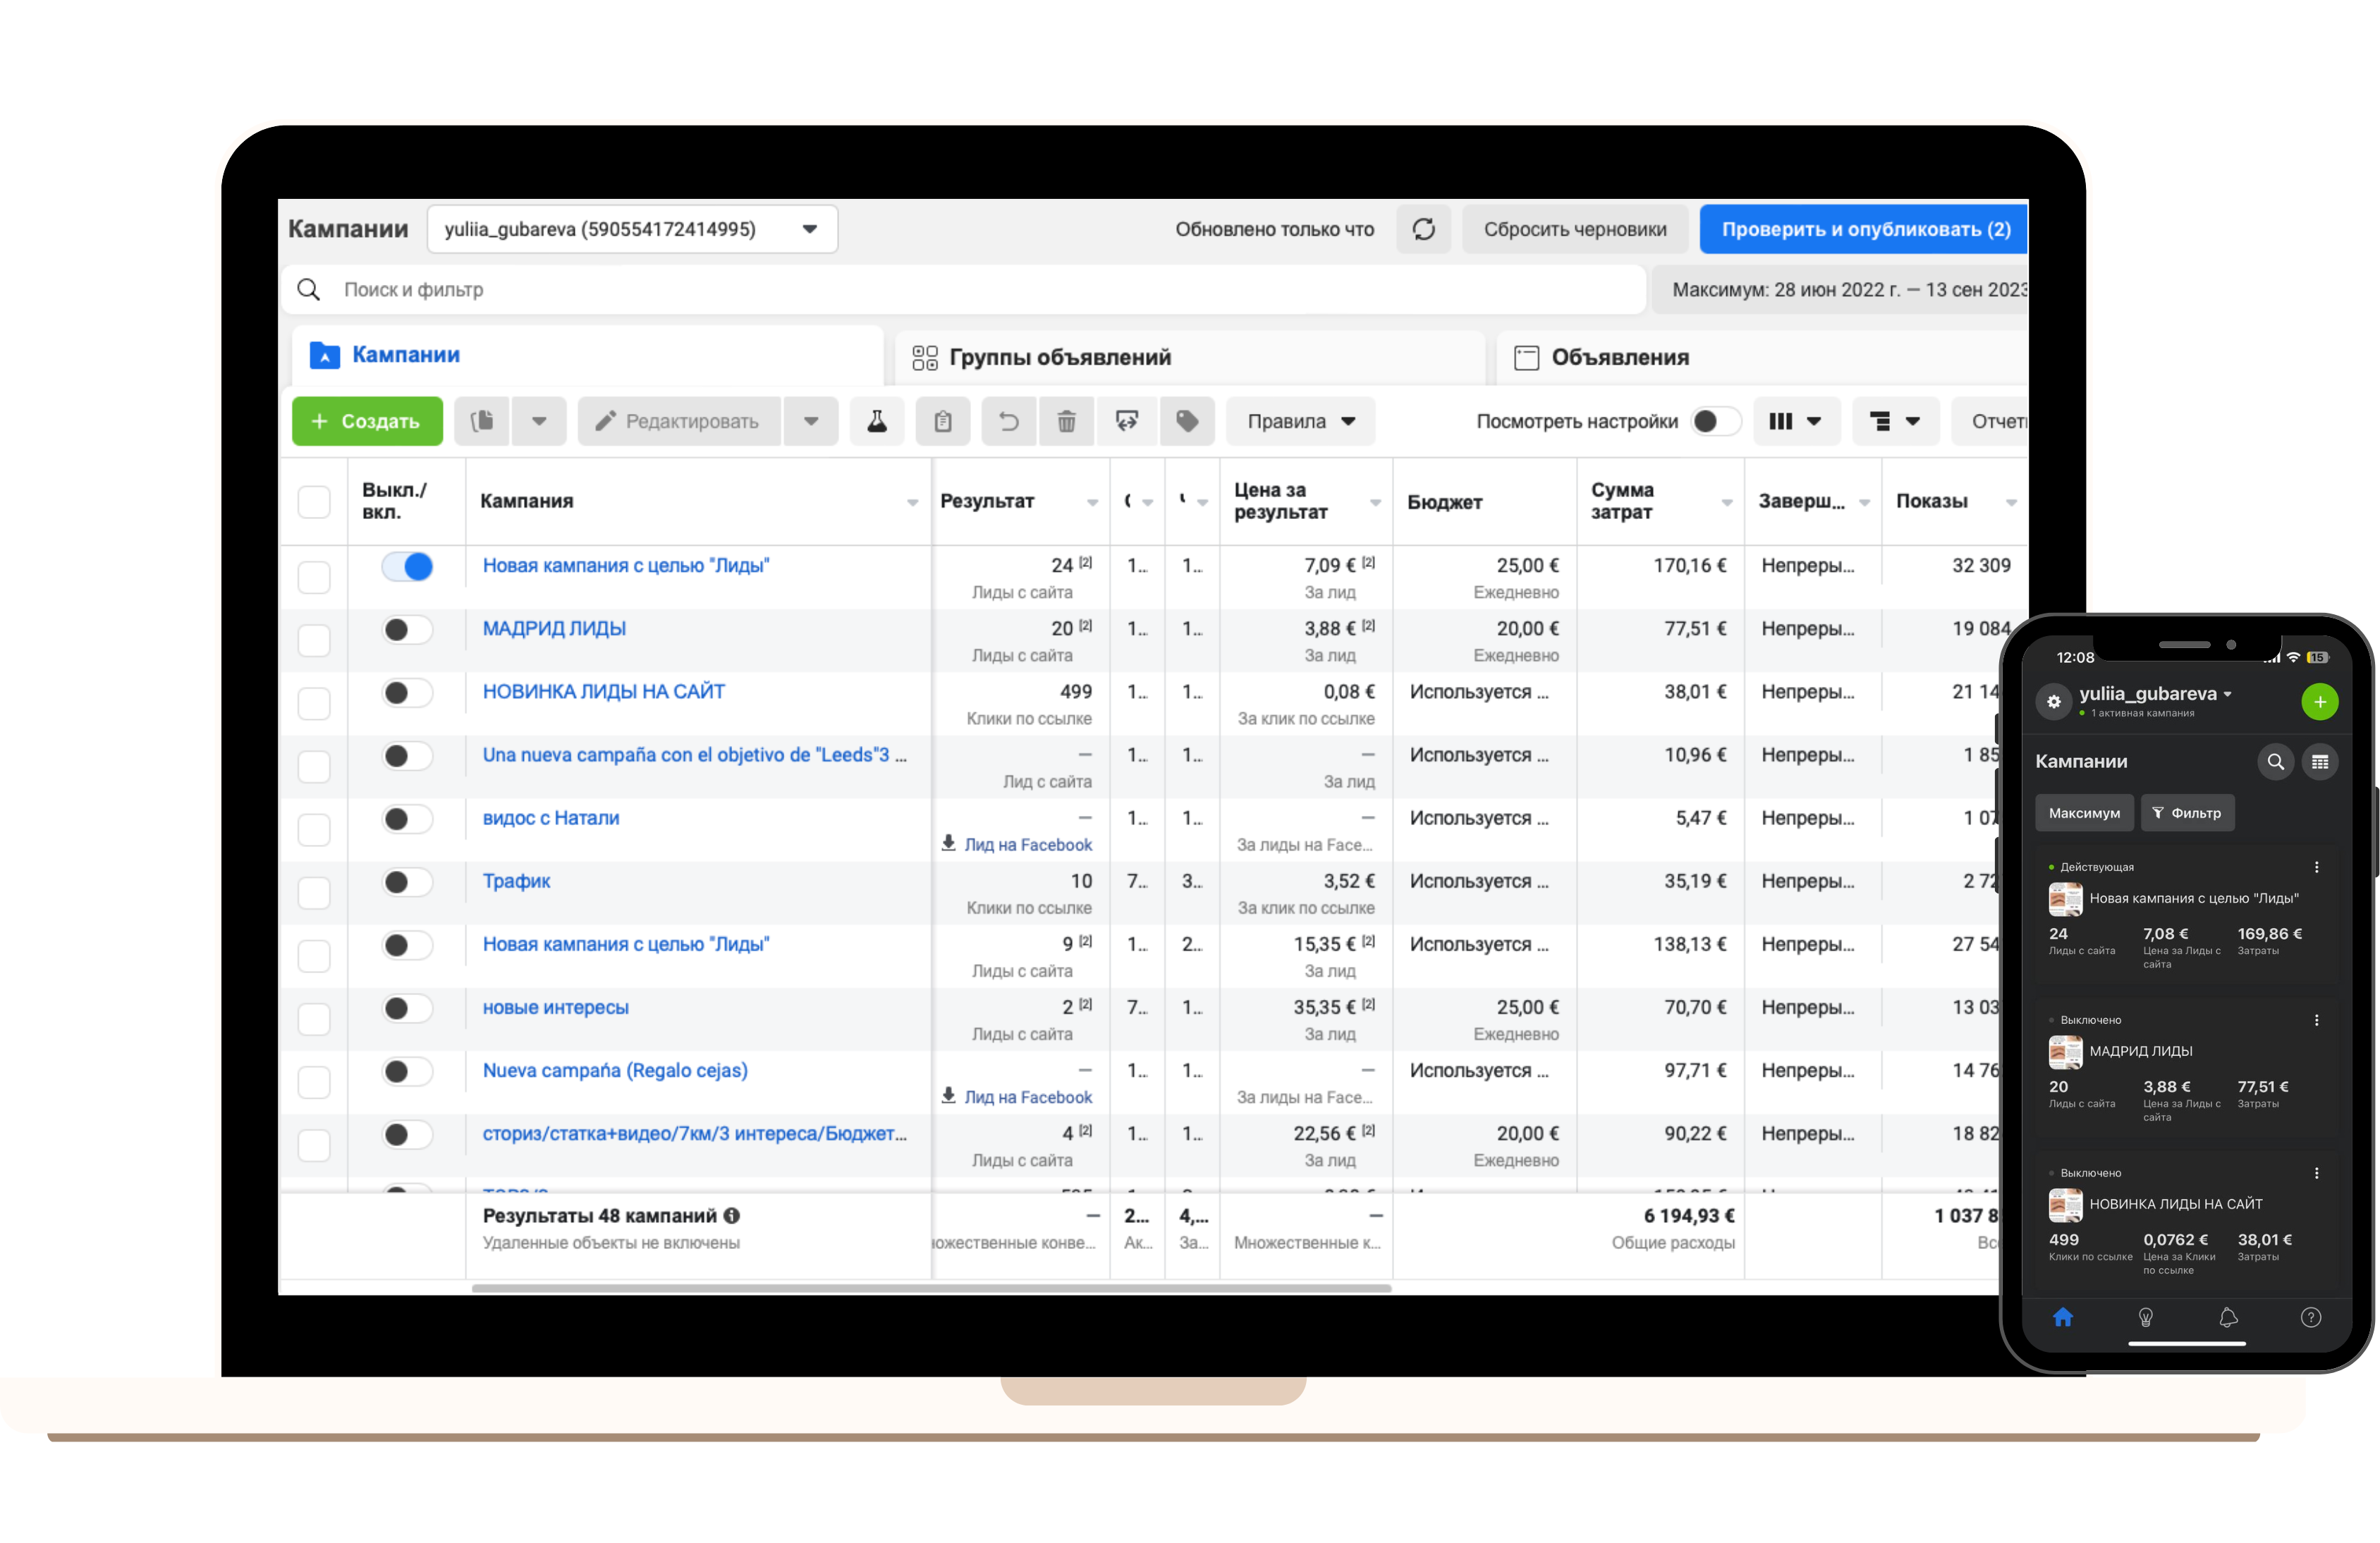Tap the green plus button on phone

(x=2319, y=702)
